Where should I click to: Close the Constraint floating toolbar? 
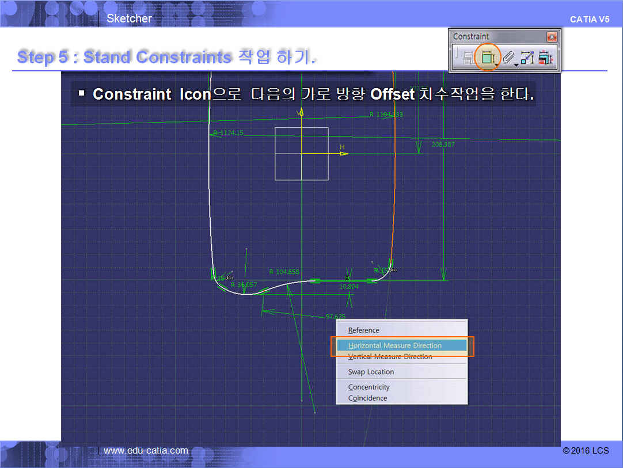click(x=552, y=37)
